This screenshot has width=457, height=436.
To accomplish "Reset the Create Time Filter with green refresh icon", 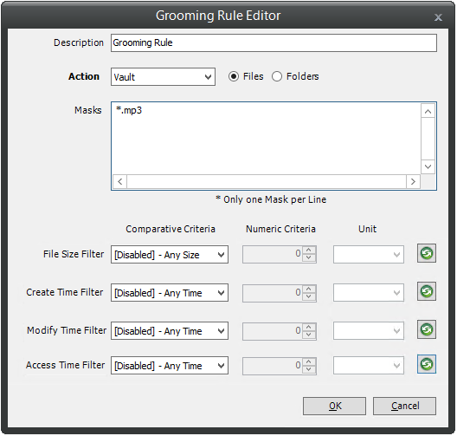I will (x=427, y=291).
